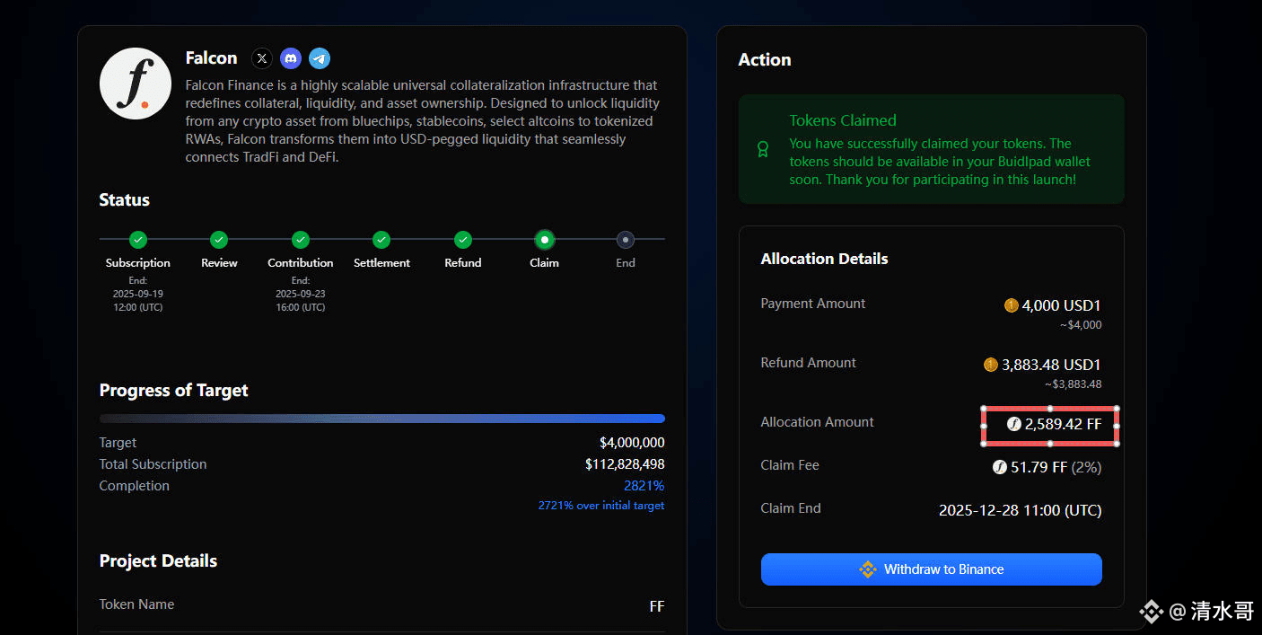This screenshot has height=635, width=1262.
Task: Select the Settlement step checkmark
Action: click(x=381, y=240)
